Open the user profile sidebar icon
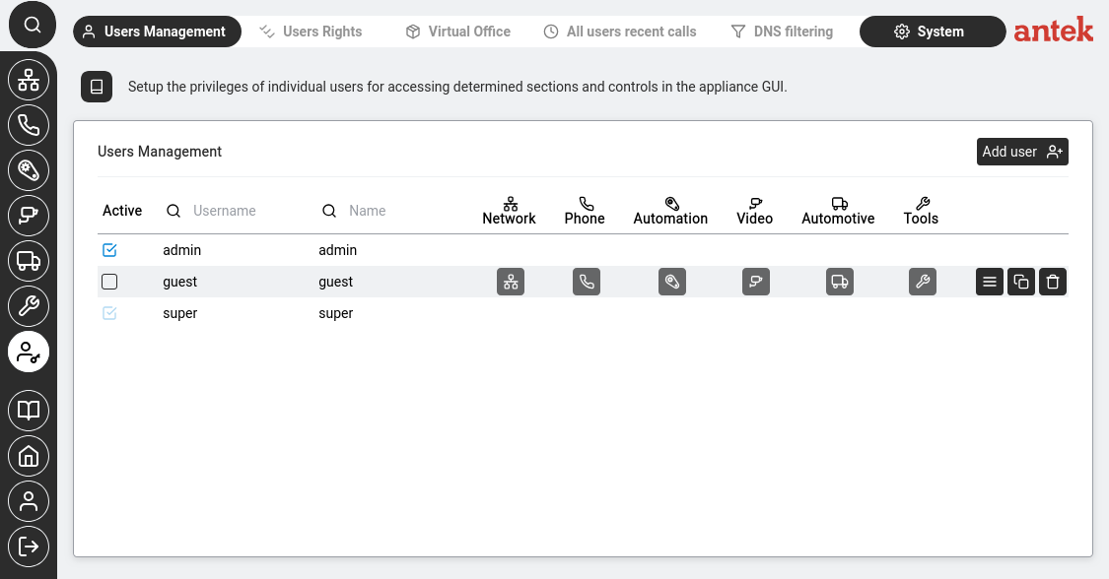1109x579 pixels. coord(29,500)
